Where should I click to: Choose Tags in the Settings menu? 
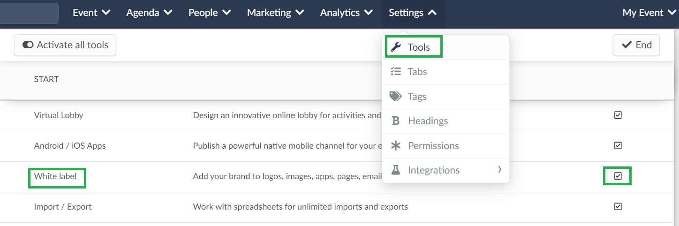pos(445,97)
